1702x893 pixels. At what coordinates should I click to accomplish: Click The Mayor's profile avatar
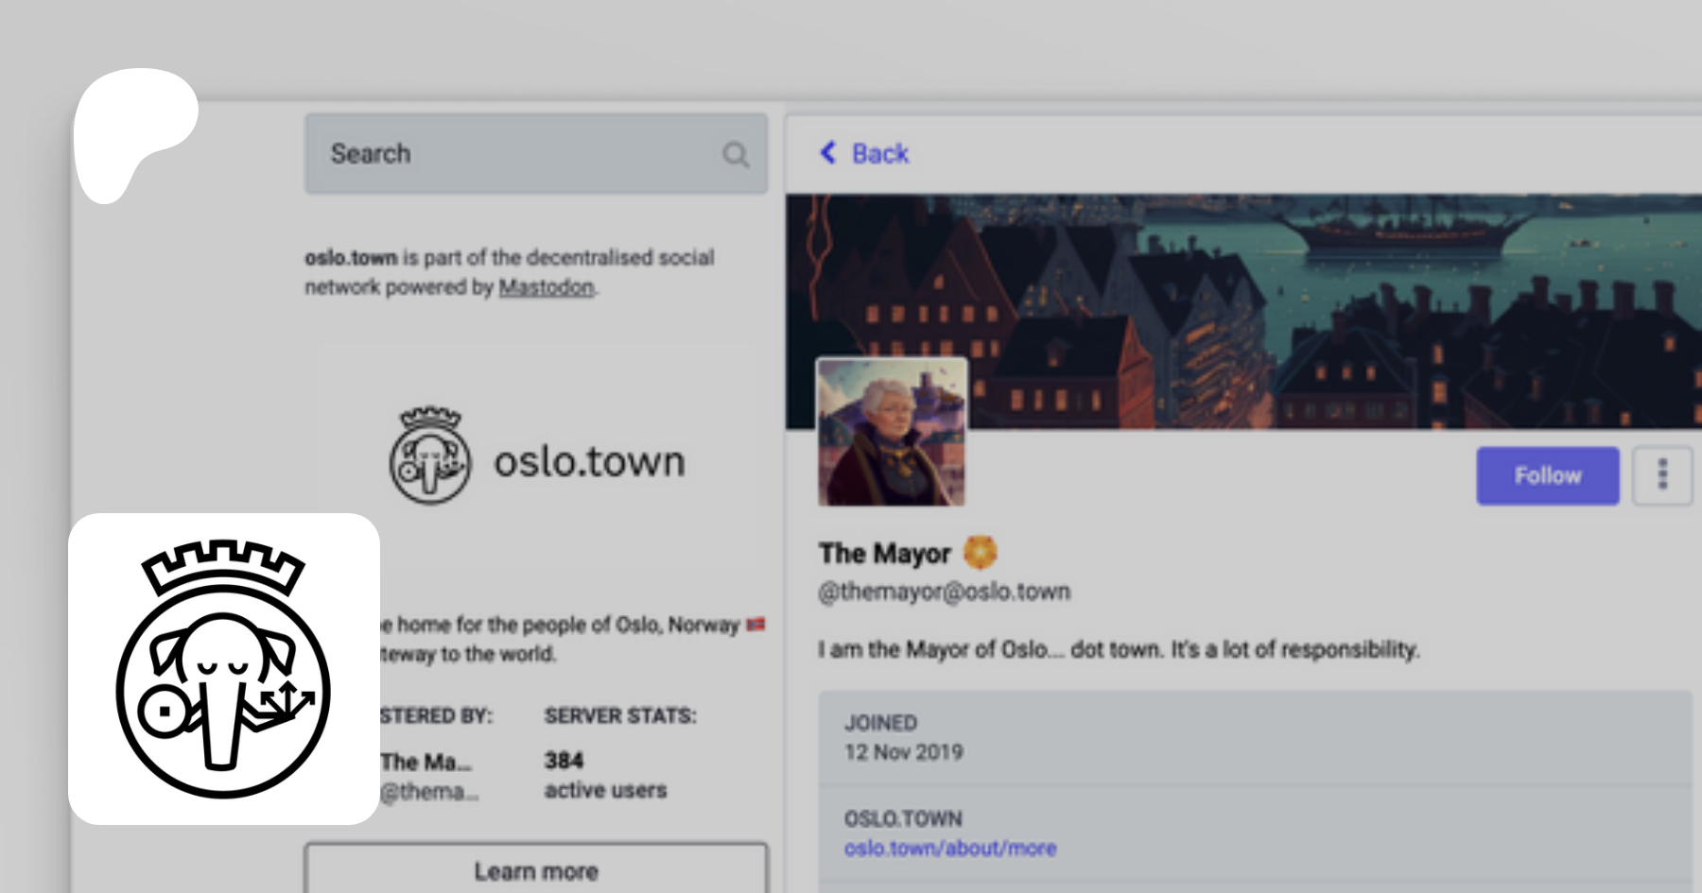891,432
